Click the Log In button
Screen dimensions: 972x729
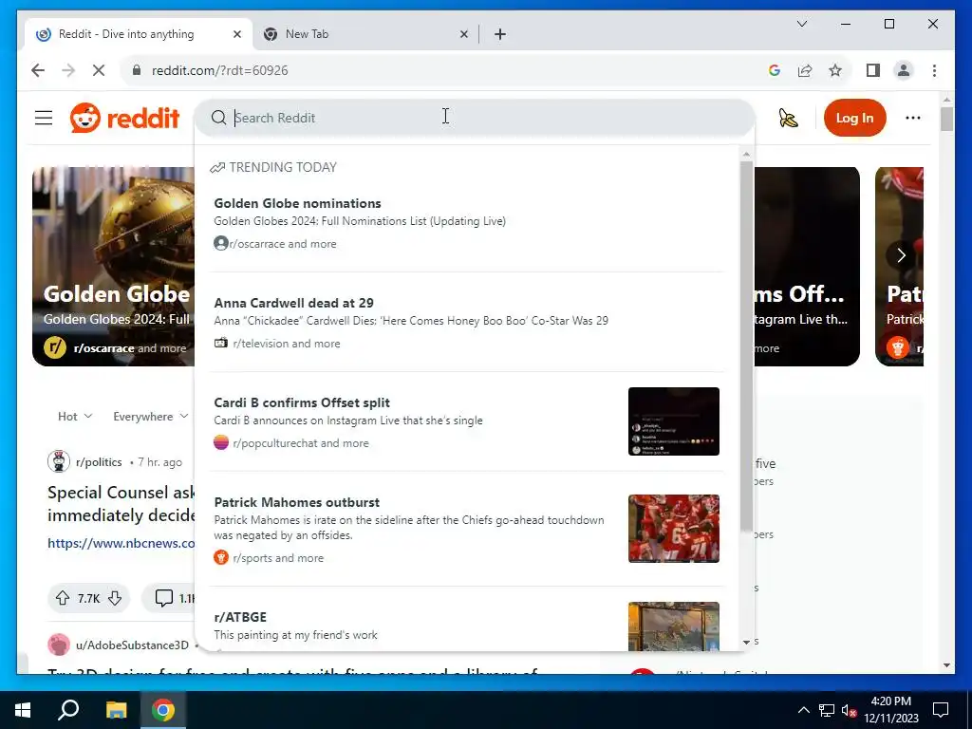click(854, 118)
